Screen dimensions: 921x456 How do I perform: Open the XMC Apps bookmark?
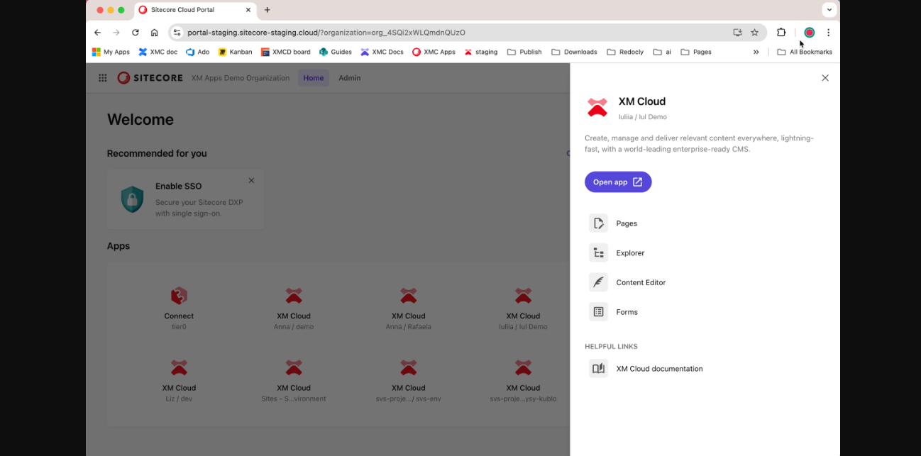(x=434, y=52)
